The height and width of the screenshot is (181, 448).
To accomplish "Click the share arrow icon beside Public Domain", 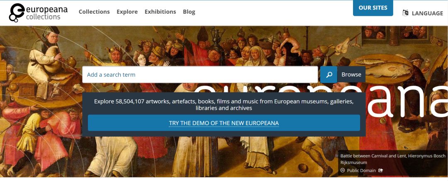I will coord(380,170).
